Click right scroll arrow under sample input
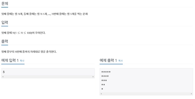Viewport: 195px width, 99px height. pos(93,77)
